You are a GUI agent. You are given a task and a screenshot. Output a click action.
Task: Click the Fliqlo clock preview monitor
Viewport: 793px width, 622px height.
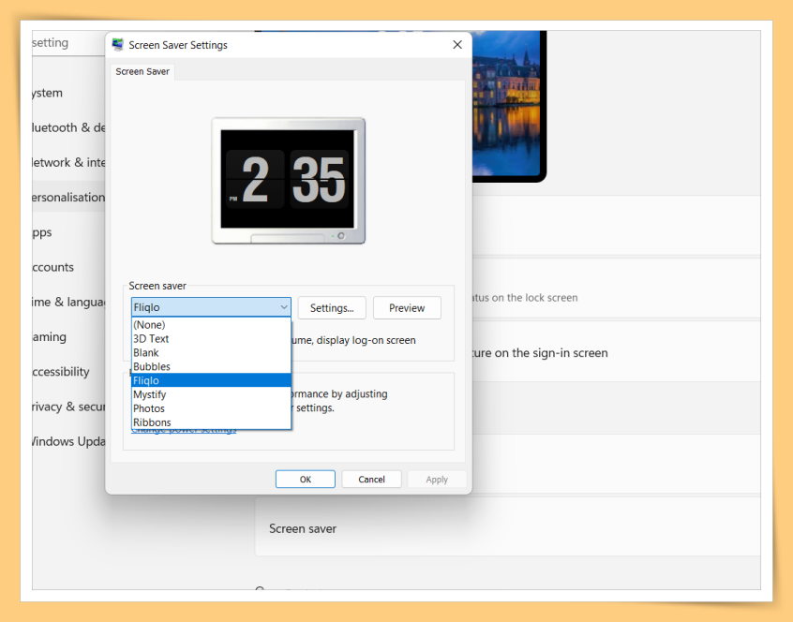(x=289, y=181)
